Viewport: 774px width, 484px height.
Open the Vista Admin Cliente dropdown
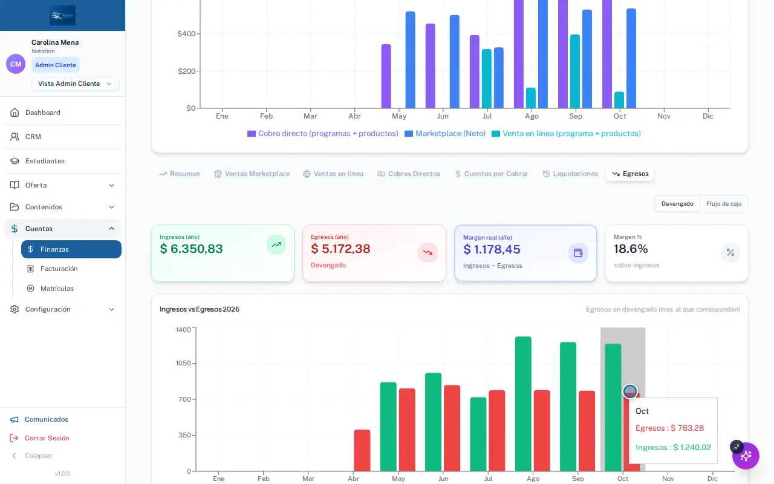pyautogui.click(x=75, y=83)
